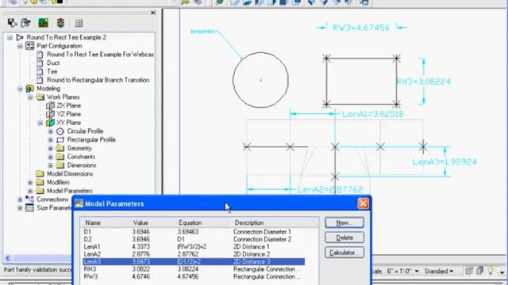508x285 pixels.
Task: Expand the Geometry node
Action: coord(50,149)
